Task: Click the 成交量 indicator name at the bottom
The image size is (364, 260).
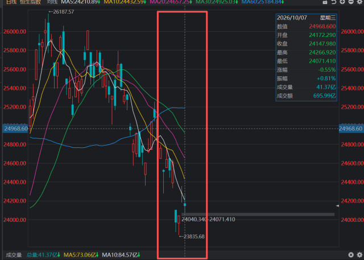Action: point(14,255)
